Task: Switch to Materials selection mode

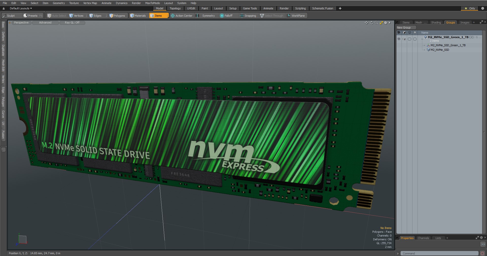Action: pyautogui.click(x=138, y=16)
